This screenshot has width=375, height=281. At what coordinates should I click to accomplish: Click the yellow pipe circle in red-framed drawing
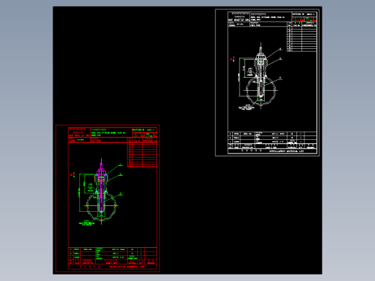click(x=101, y=206)
